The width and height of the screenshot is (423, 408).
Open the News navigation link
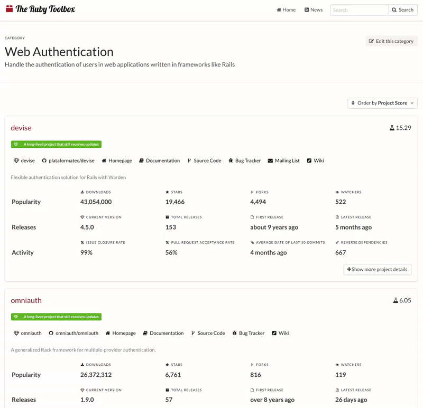[x=314, y=10]
